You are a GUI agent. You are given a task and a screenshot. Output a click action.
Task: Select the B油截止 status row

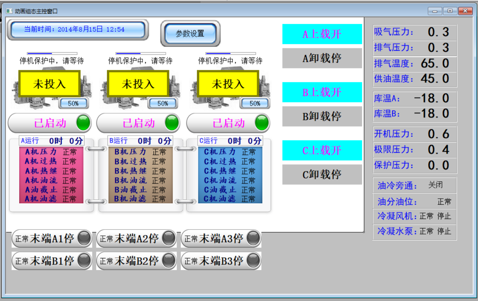tap(141, 190)
